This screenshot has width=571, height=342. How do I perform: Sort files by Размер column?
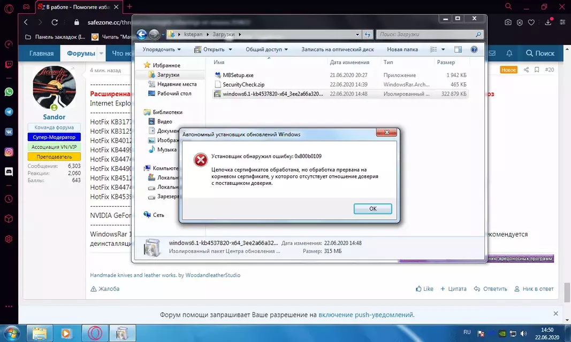446,63
